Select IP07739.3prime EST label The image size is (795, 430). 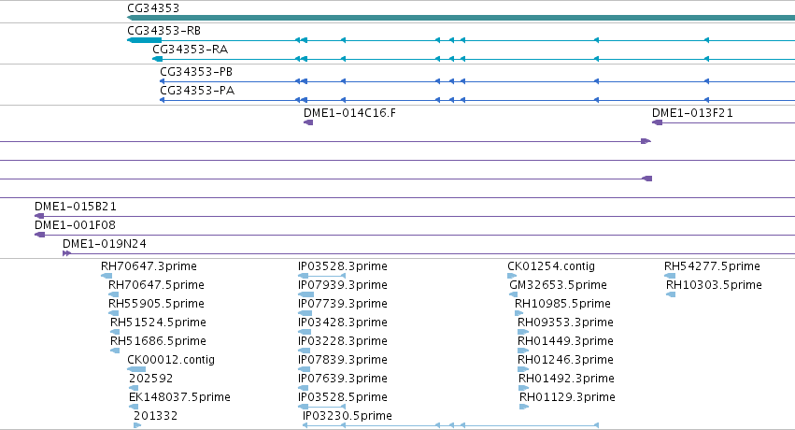point(343,304)
